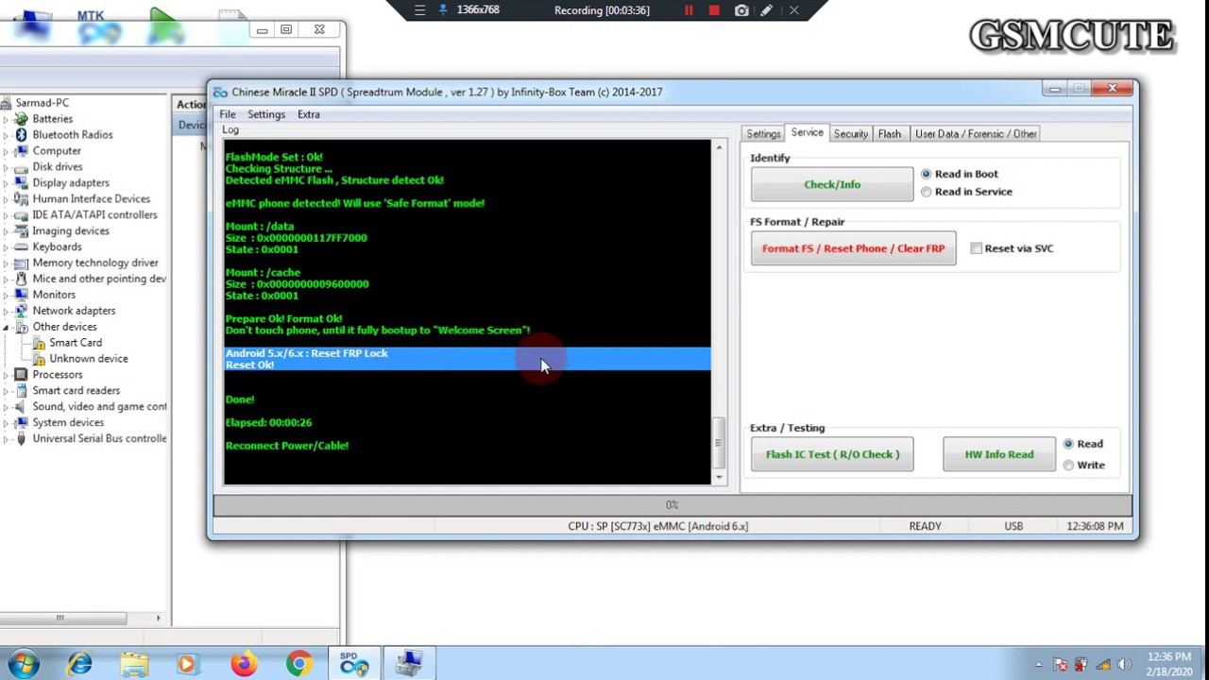
Task: Click the Action Center flag tray icon
Action: point(1060,665)
